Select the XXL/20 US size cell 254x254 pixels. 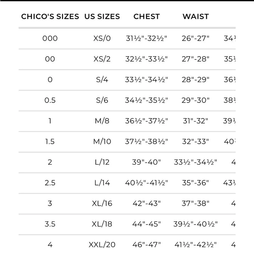pyautogui.click(x=102, y=245)
